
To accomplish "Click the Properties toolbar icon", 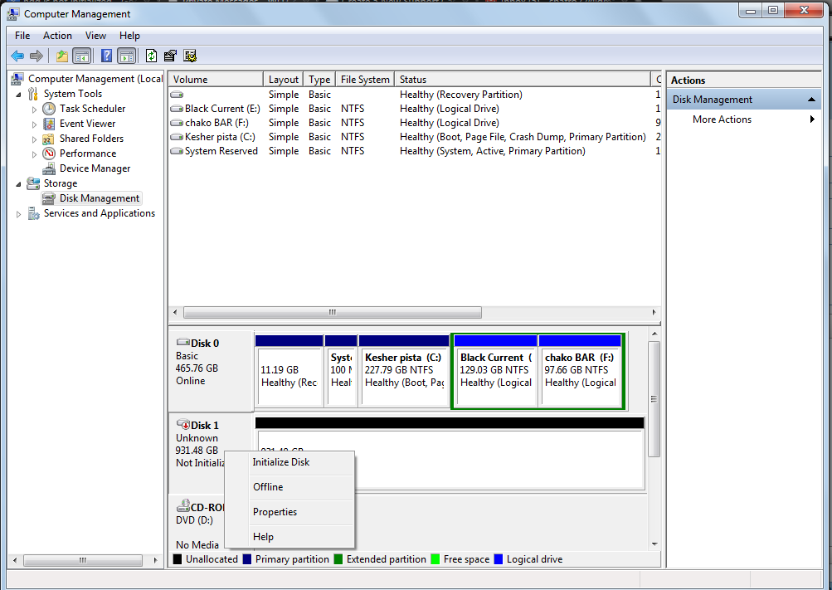I will [x=170, y=56].
